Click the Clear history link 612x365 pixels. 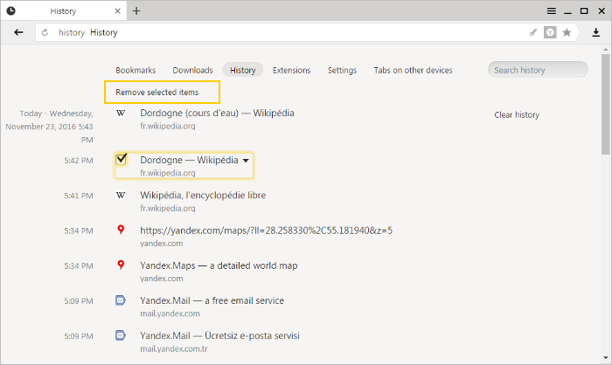(517, 114)
